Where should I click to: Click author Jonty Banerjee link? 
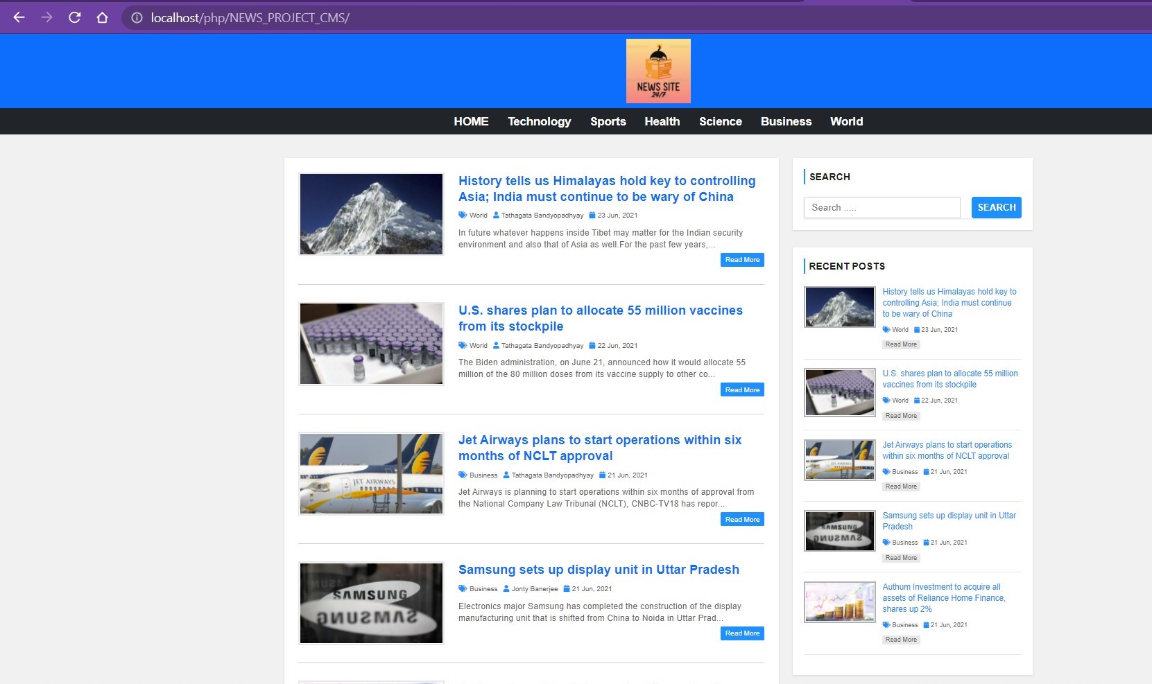click(x=535, y=589)
